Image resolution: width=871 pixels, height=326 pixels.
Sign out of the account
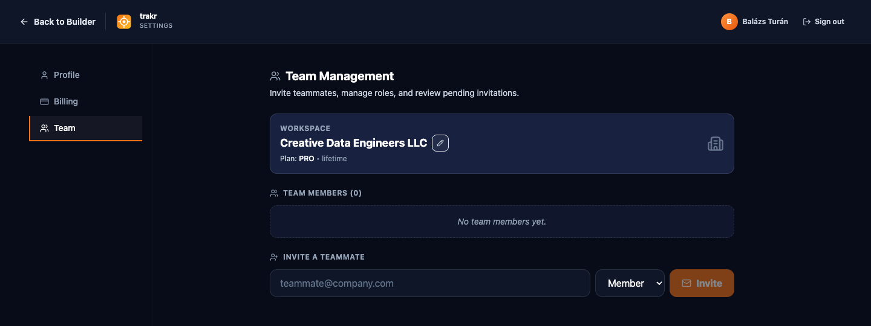(x=824, y=22)
